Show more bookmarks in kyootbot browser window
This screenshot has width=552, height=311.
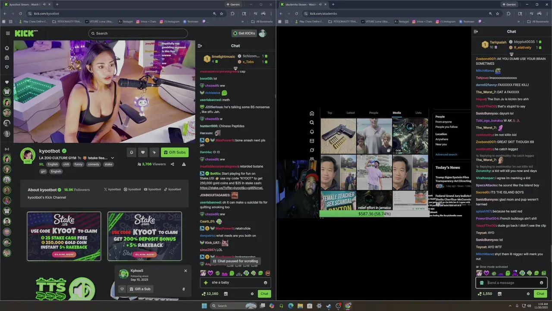[x=242, y=22]
